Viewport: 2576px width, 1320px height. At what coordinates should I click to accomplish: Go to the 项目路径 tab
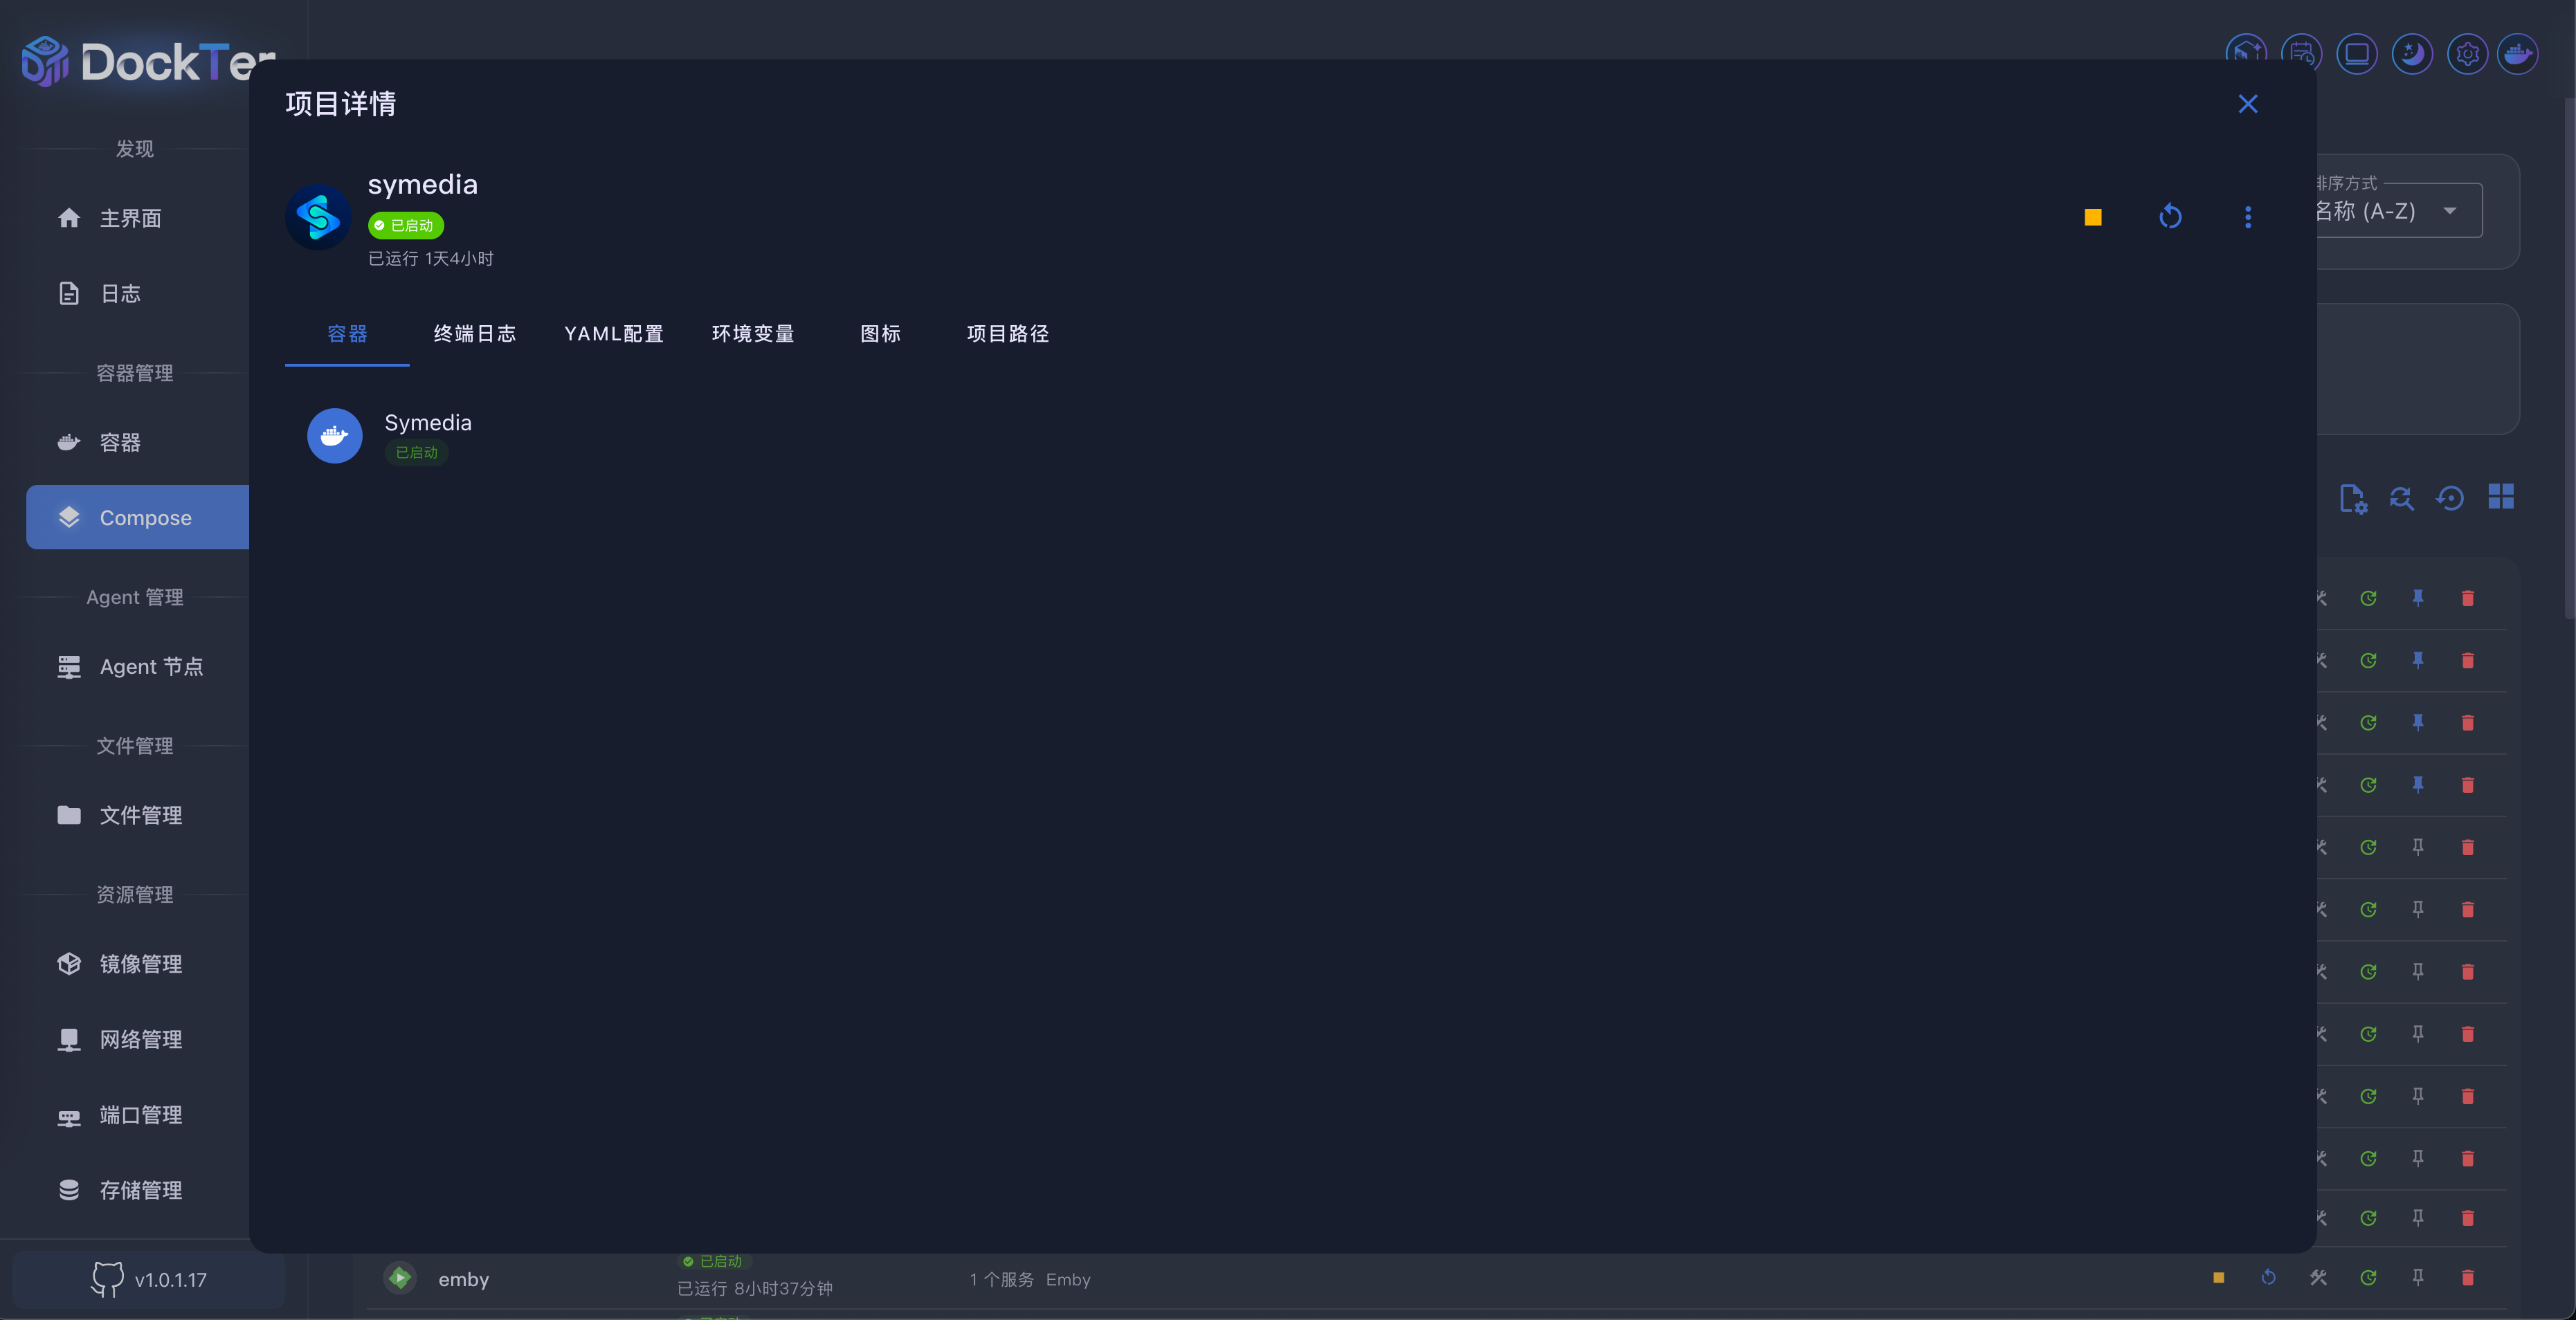[1007, 333]
